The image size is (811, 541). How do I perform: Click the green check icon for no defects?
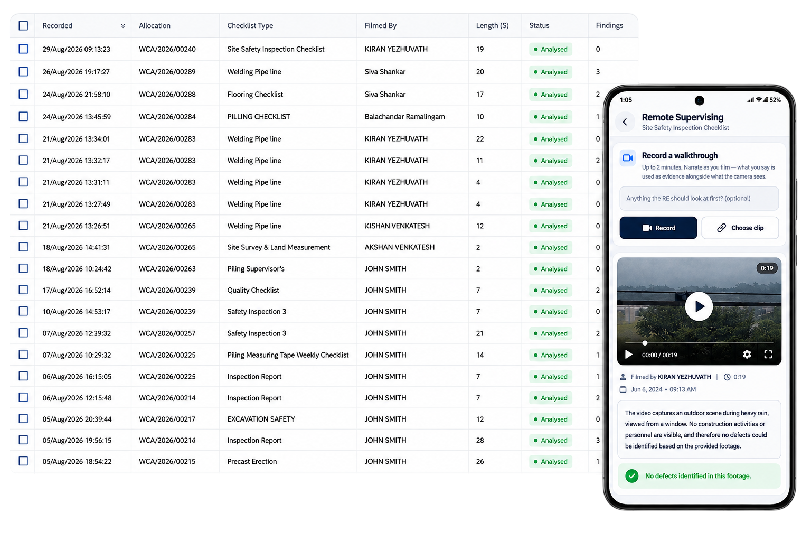tap(631, 476)
